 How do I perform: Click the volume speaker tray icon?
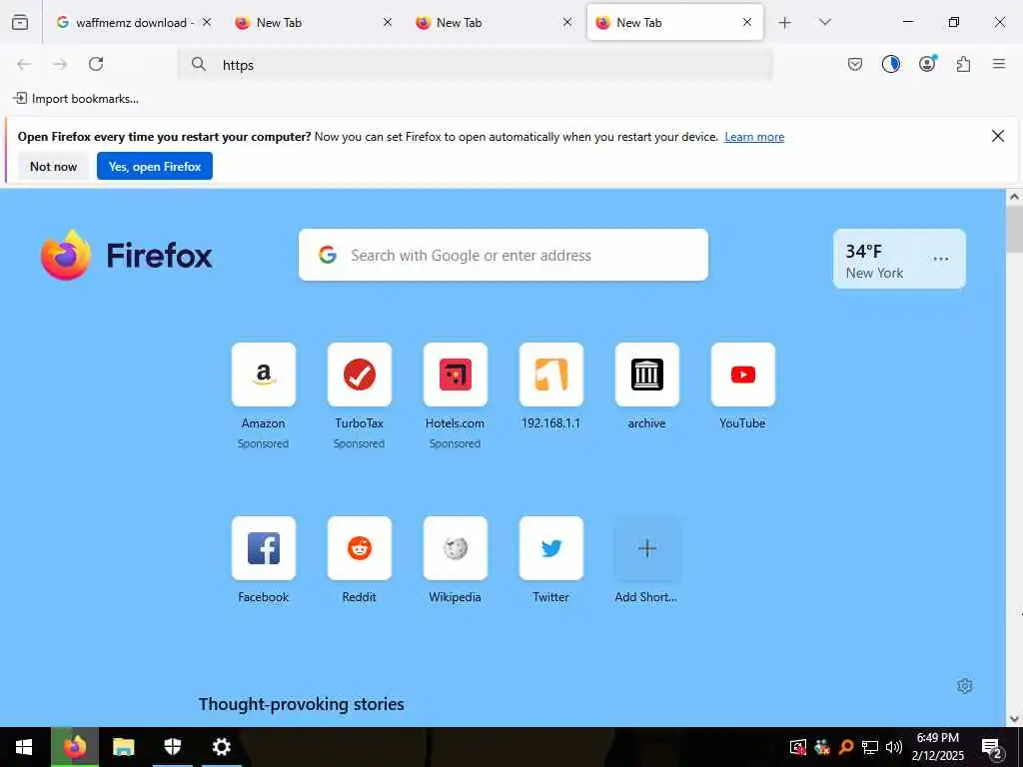click(894, 747)
